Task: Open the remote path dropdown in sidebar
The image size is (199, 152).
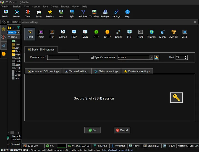Action: (x=18, y=32)
